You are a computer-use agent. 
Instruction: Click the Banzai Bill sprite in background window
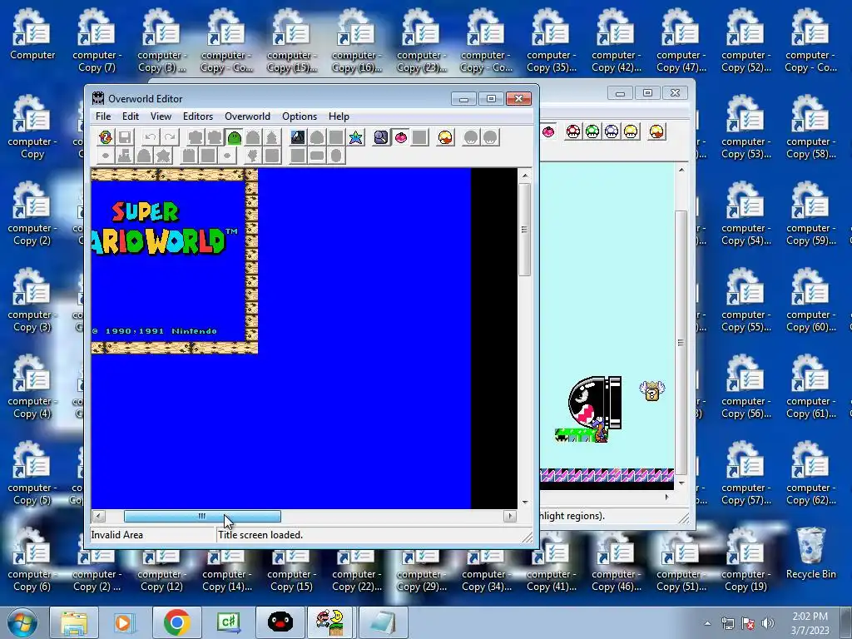click(x=594, y=404)
